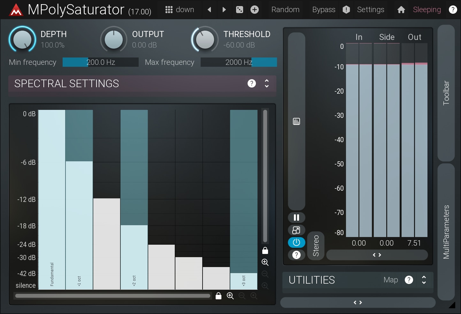Click the add preset plus icon
Viewport: 461px width, 314px height.
(254, 10)
